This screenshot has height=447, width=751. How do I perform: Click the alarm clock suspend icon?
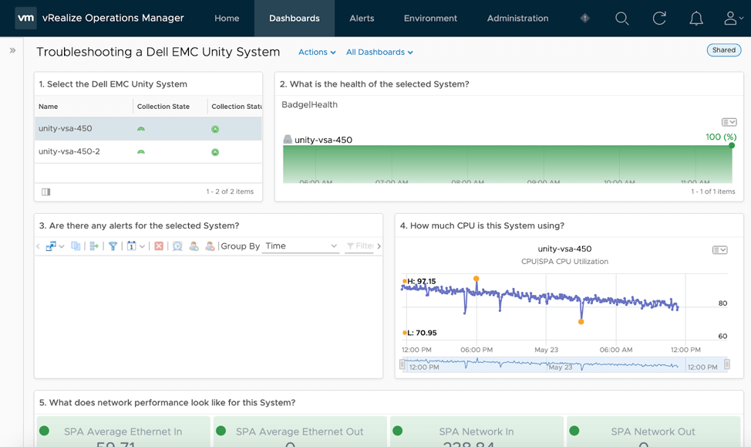pyautogui.click(x=177, y=246)
